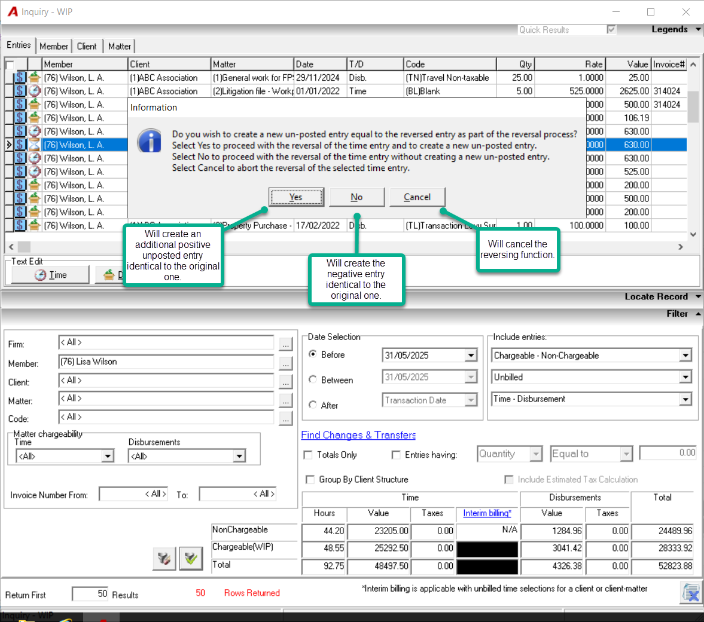Click the clock icon in the 525.00 row
This screenshot has width=704, height=622.
coord(35,171)
